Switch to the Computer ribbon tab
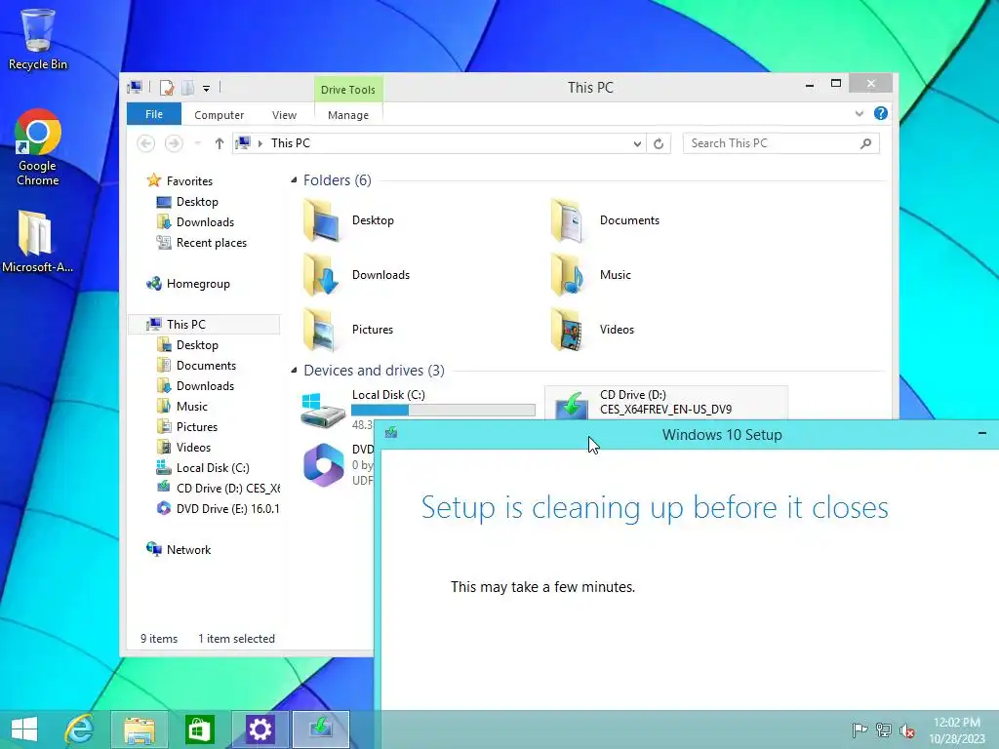The width and height of the screenshot is (999, 749). click(219, 115)
